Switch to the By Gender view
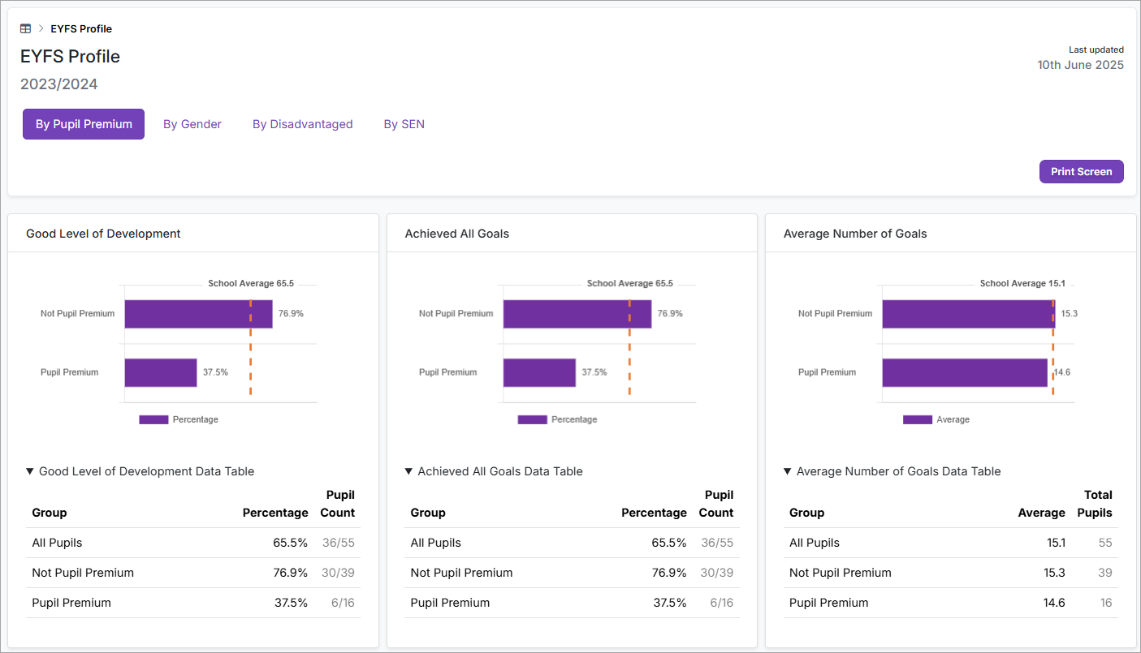The image size is (1141, 653). pyautogui.click(x=192, y=123)
